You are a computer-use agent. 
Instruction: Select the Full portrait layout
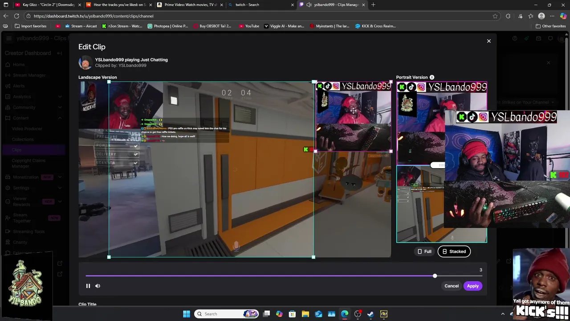424,251
